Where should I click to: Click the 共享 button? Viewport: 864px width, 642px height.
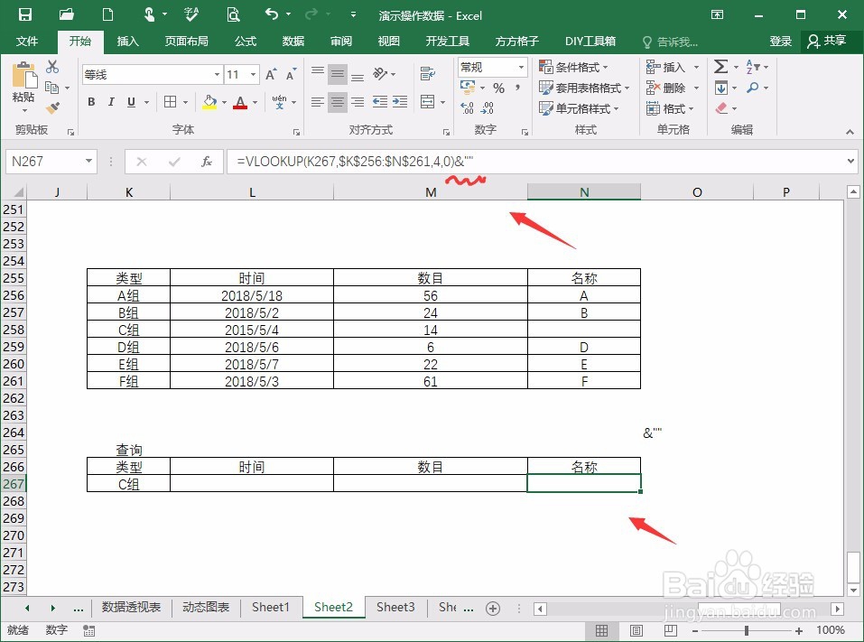pos(831,41)
